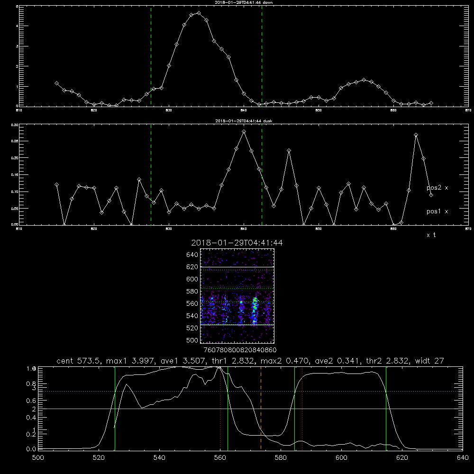The height and width of the screenshot is (474, 474).
Task: Click the secondary dawn bump peak near x=856
Action: point(364,80)
